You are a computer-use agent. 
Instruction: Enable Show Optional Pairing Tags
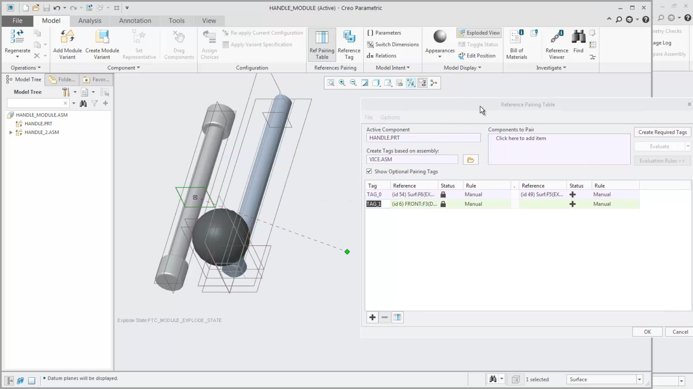(369, 171)
